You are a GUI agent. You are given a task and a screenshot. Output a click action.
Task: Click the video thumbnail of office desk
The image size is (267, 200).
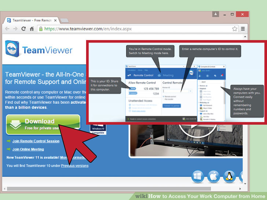coord(186,140)
